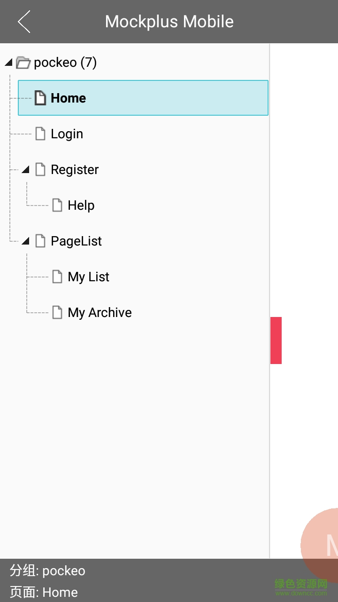
Task: Collapse the pockeo project tree
Action: [8, 63]
